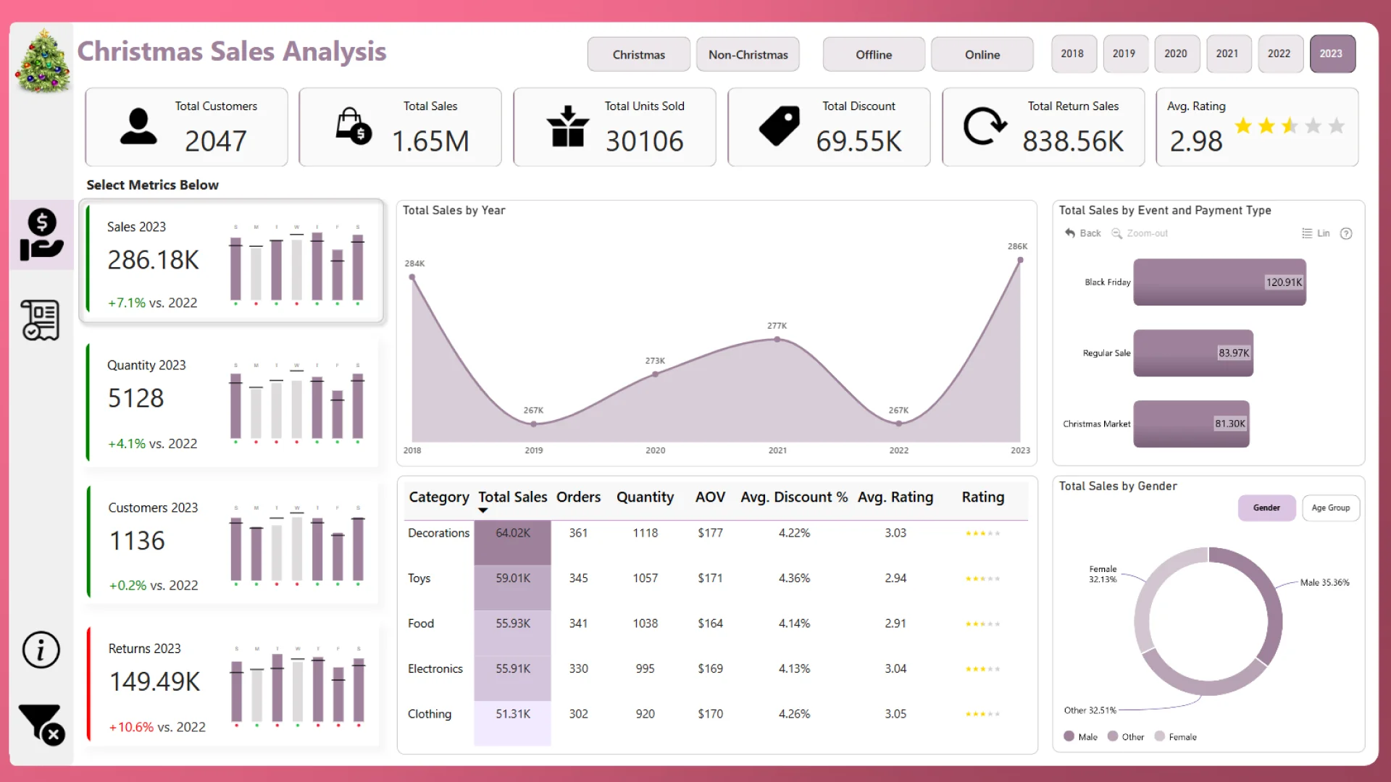
Task: Click the sort arrow under Total Sales column
Action: pyautogui.click(x=483, y=510)
